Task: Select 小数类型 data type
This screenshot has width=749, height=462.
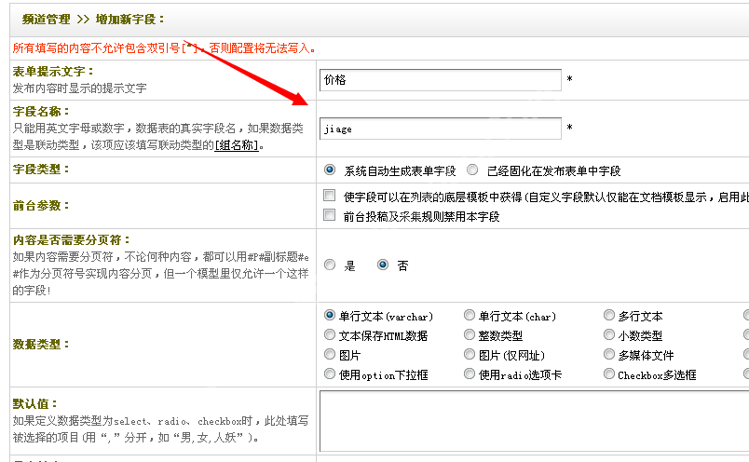Action: [609, 334]
